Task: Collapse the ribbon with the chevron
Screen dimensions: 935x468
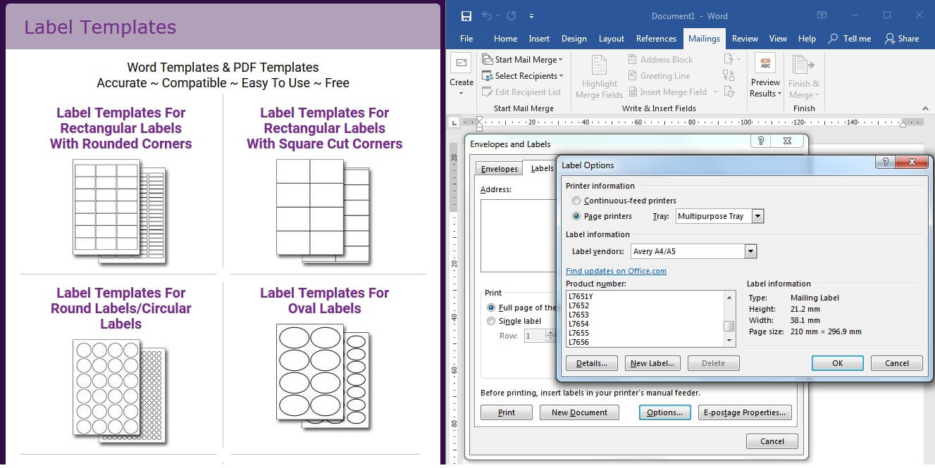Action: click(924, 108)
